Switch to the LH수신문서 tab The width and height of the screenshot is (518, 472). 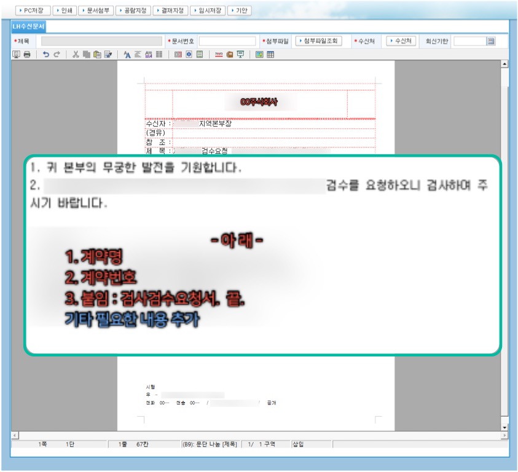(x=28, y=26)
